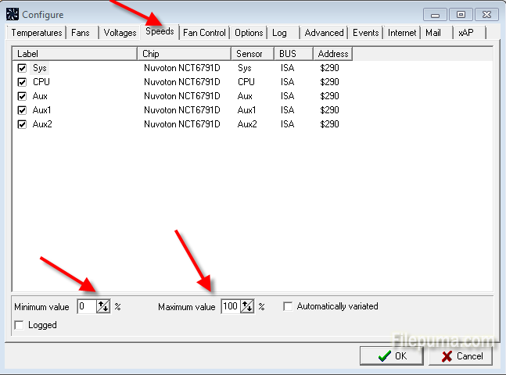The height and width of the screenshot is (375, 506).
Task: Go to the Fan Control tab
Action: tap(204, 33)
